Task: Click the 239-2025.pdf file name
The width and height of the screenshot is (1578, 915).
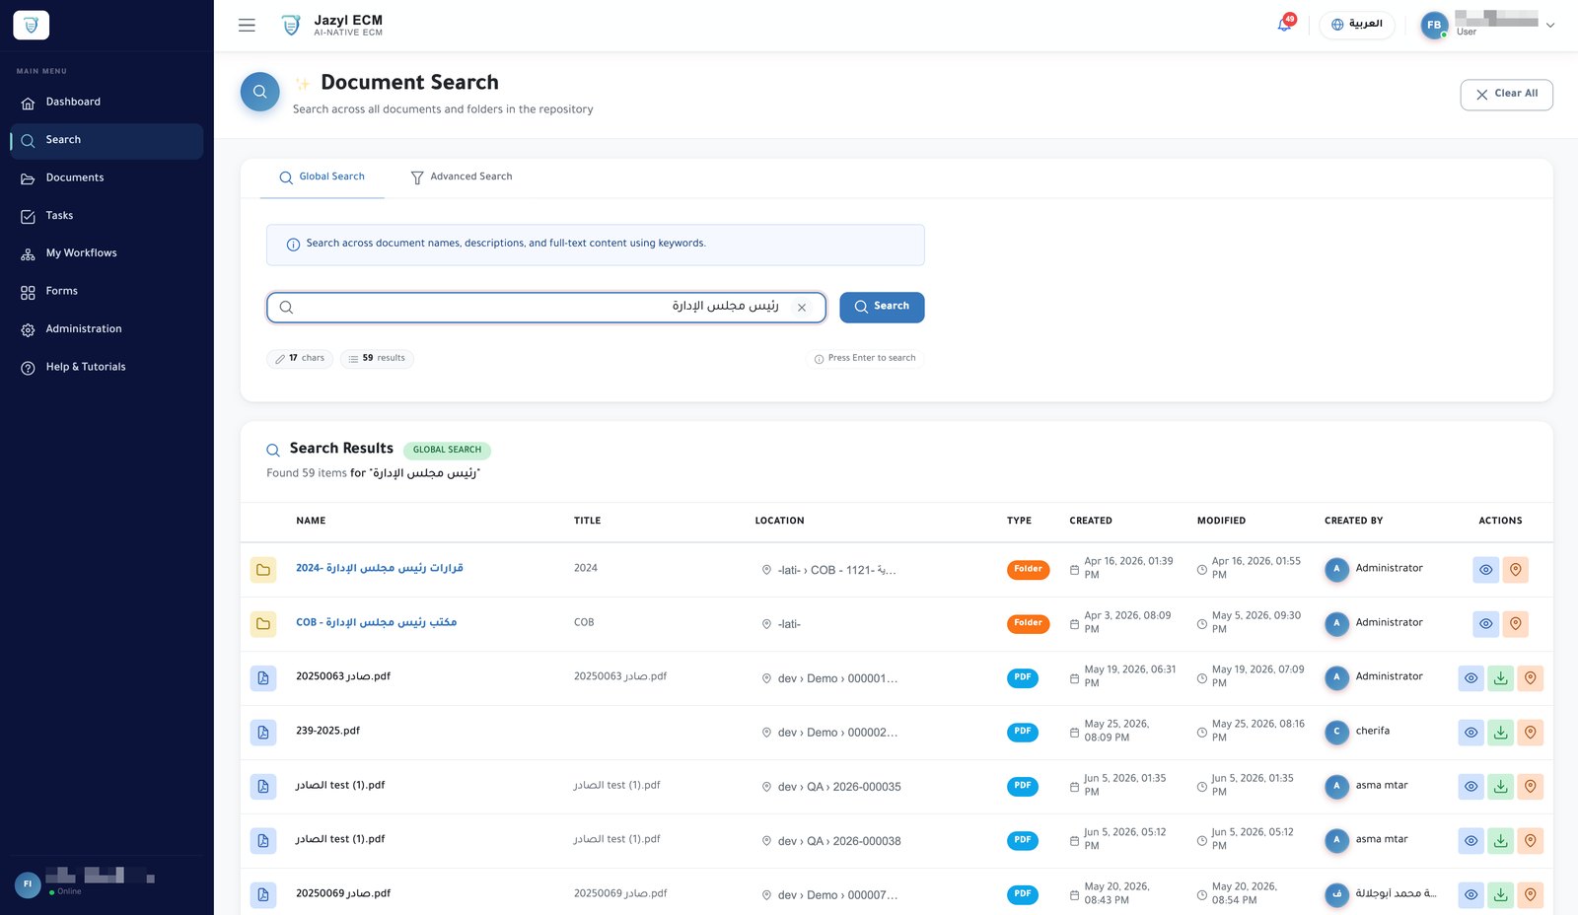Action: [x=327, y=732]
